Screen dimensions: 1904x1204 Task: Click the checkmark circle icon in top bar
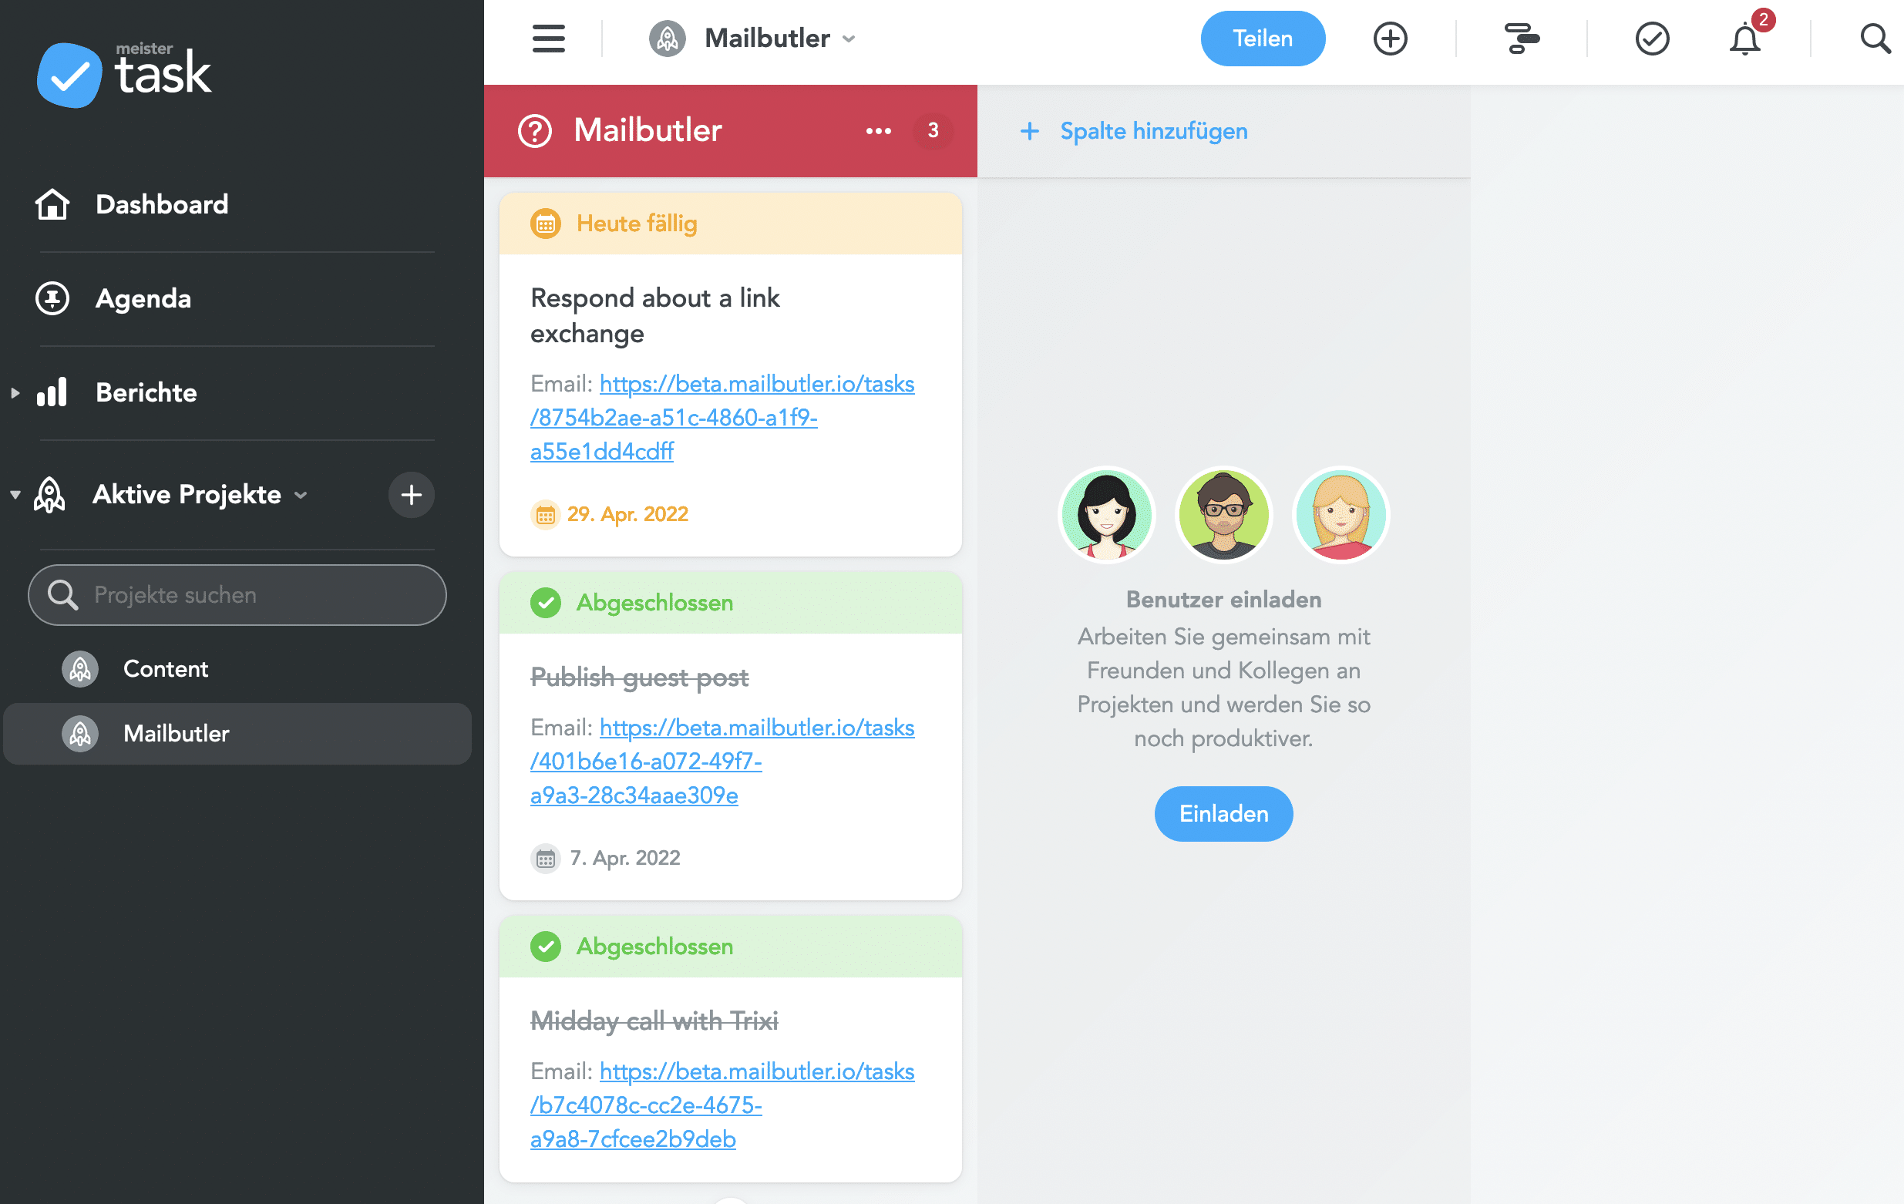tap(1651, 38)
